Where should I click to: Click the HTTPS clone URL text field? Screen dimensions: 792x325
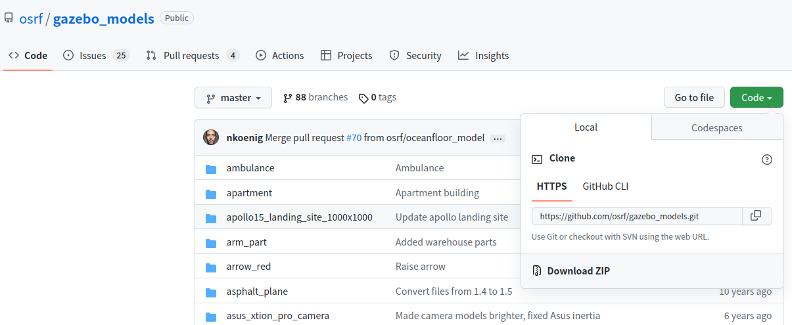(636, 216)
